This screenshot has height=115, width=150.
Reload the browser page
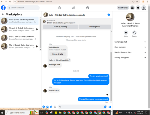10,2
